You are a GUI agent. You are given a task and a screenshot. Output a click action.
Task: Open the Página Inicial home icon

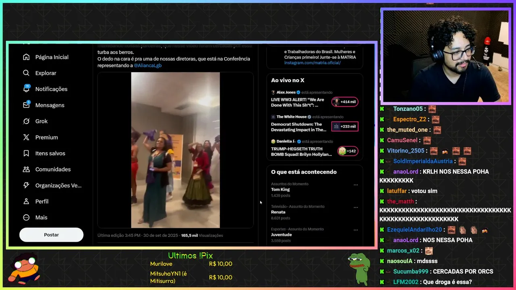(26, 57)
